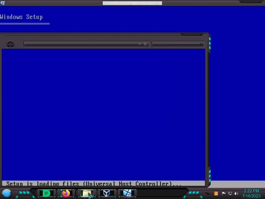The width and height of the screenshot is (265, 199).
Task: Click the Explorer window back navigation button
Action: pos(10,44)
